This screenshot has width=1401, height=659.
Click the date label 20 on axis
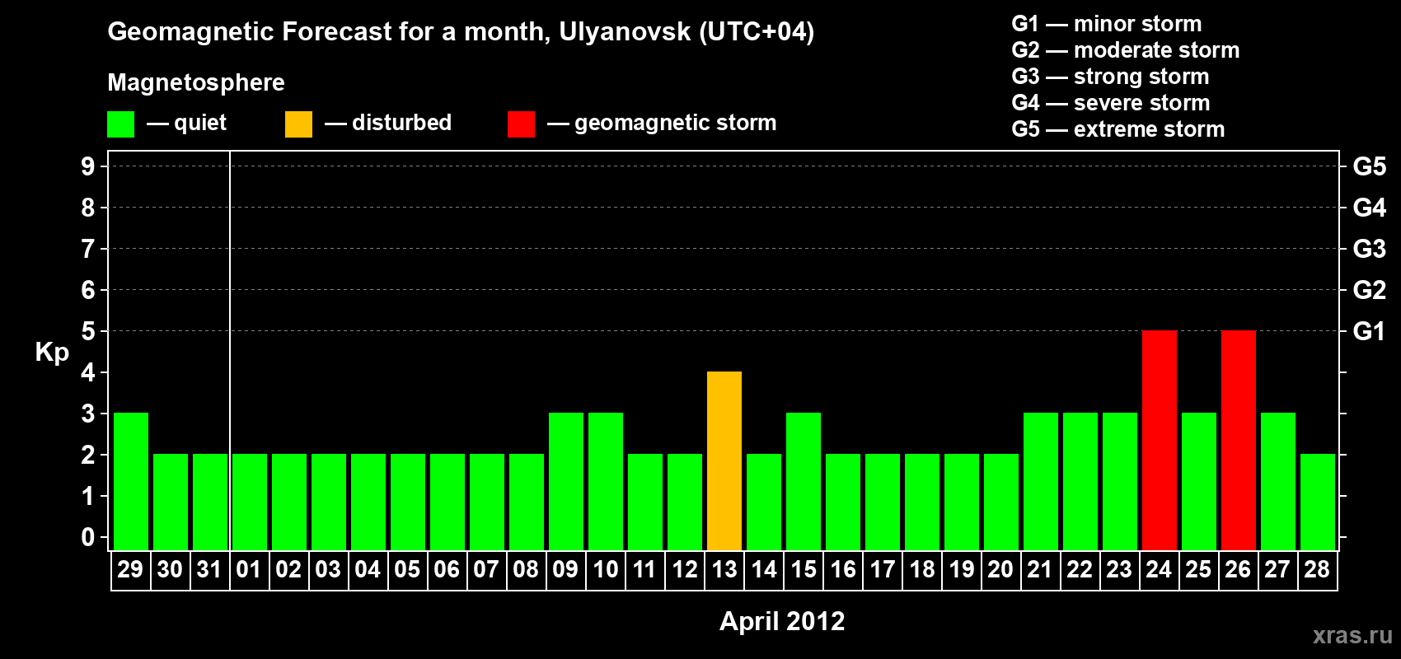1000,569
